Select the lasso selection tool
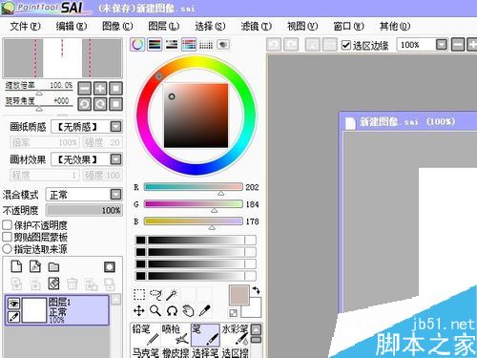Screen dimensions: 477x358 (x=156, y=295)
